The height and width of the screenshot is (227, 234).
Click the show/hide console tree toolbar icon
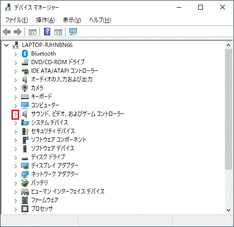tap(33, 32)
